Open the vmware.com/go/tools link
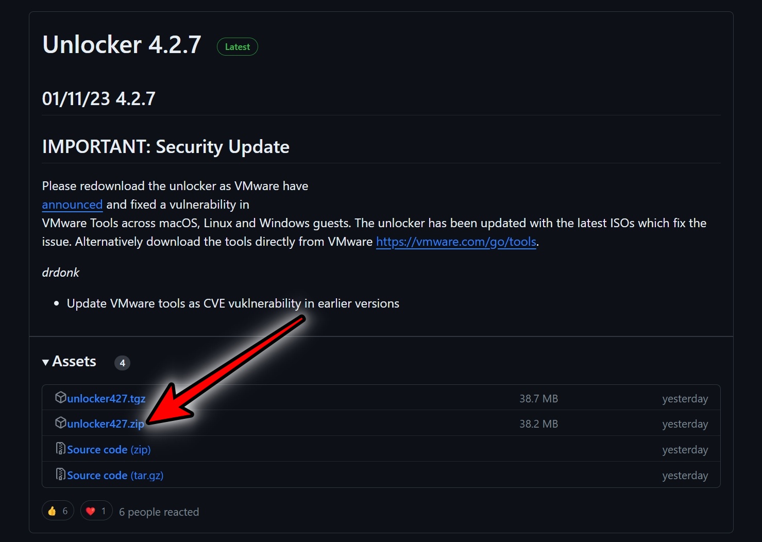The height and width of the screenshot is (542, 762). pyautogui.click(x=456, y=242)
